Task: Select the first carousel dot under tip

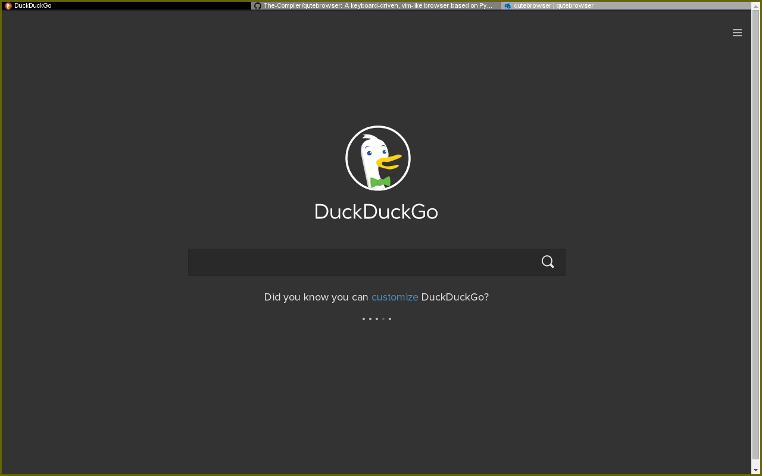Action: pyautogui.click(x=364, y=319)
